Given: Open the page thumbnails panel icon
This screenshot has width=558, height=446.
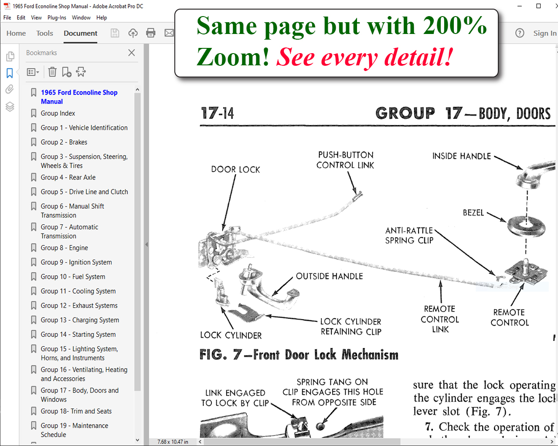Looking at the screenshot, I should click(x=10, y=57).
